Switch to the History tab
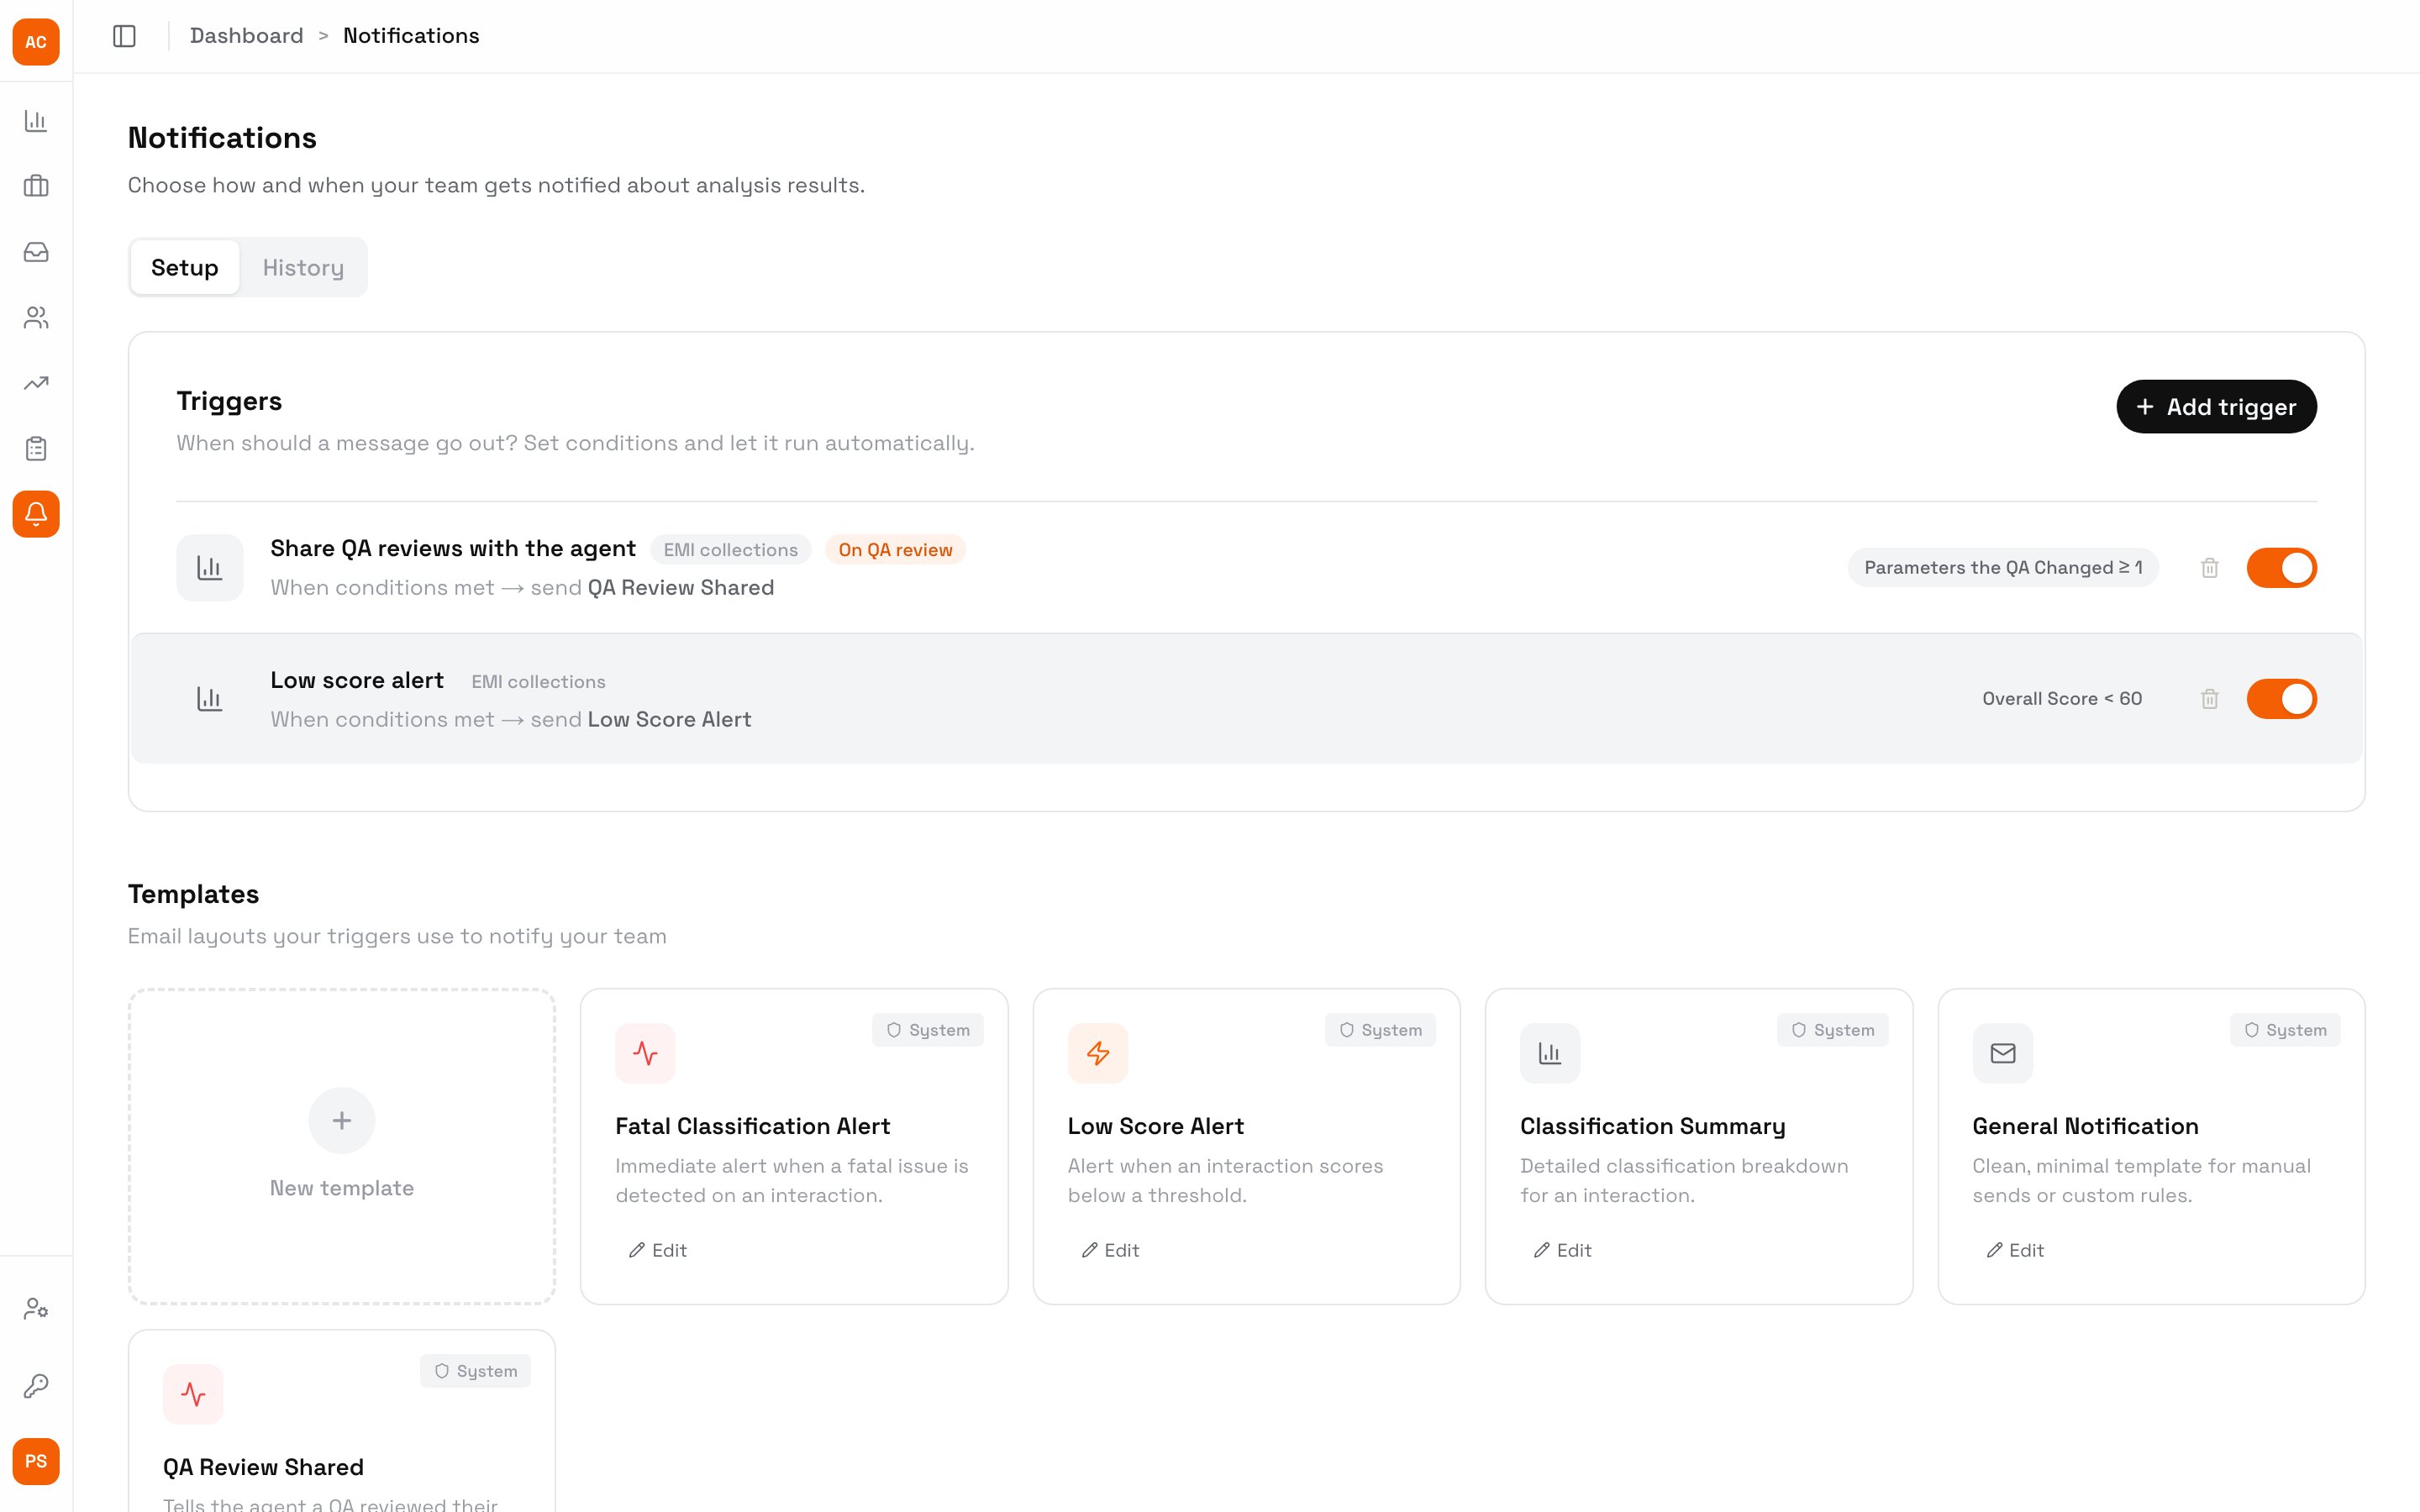 pos(303,267)
